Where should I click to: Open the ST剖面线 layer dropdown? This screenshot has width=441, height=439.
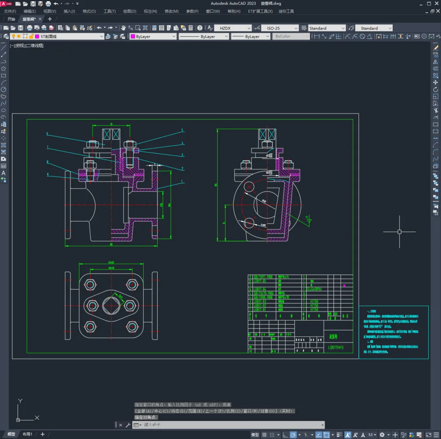click(x=57, y=36)
